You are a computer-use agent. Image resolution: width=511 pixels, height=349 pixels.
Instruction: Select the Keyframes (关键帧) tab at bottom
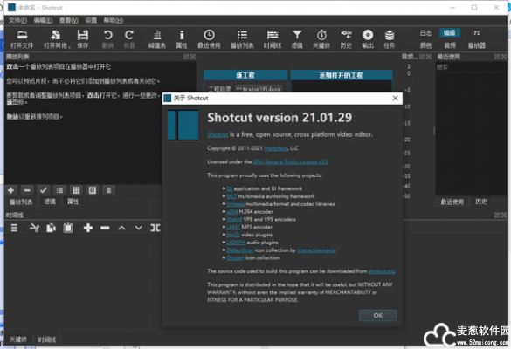(x=18, y=339)
